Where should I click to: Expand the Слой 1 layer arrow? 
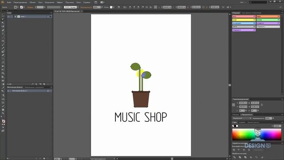pos(16,16)
